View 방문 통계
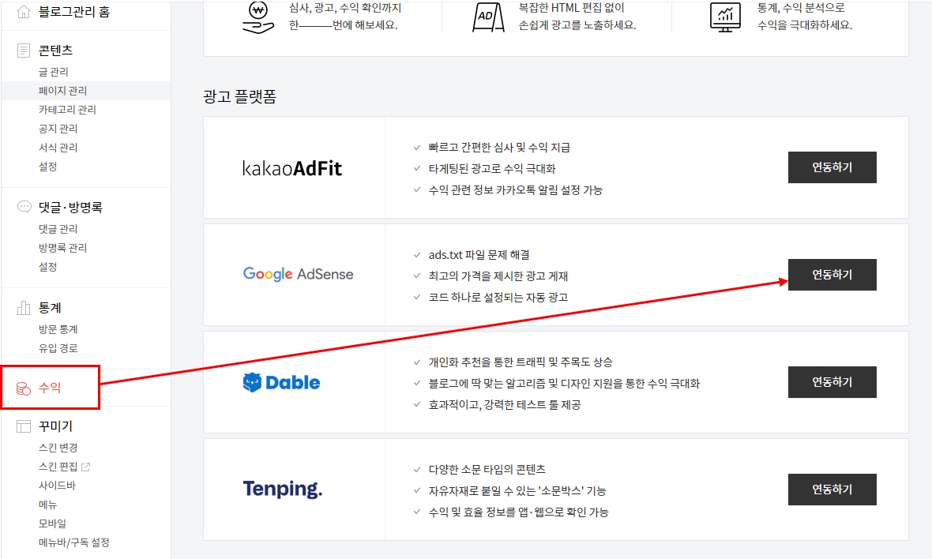The width and height of the screenshot is (932, 559). tap(58, 329)
